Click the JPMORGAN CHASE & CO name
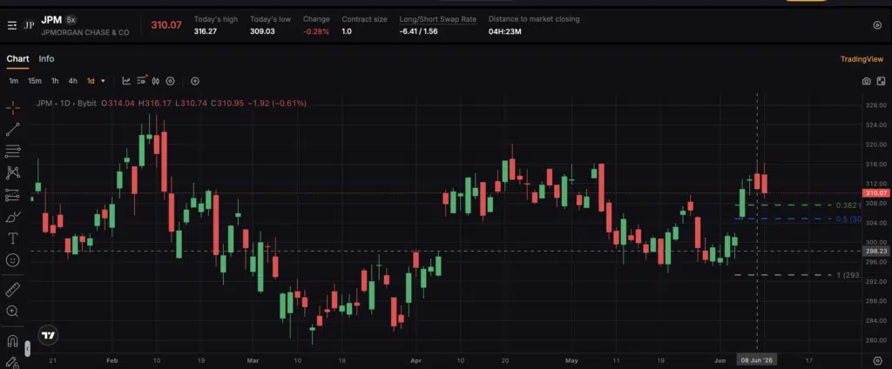Viewport: 892px width, 369px height. 84,33
